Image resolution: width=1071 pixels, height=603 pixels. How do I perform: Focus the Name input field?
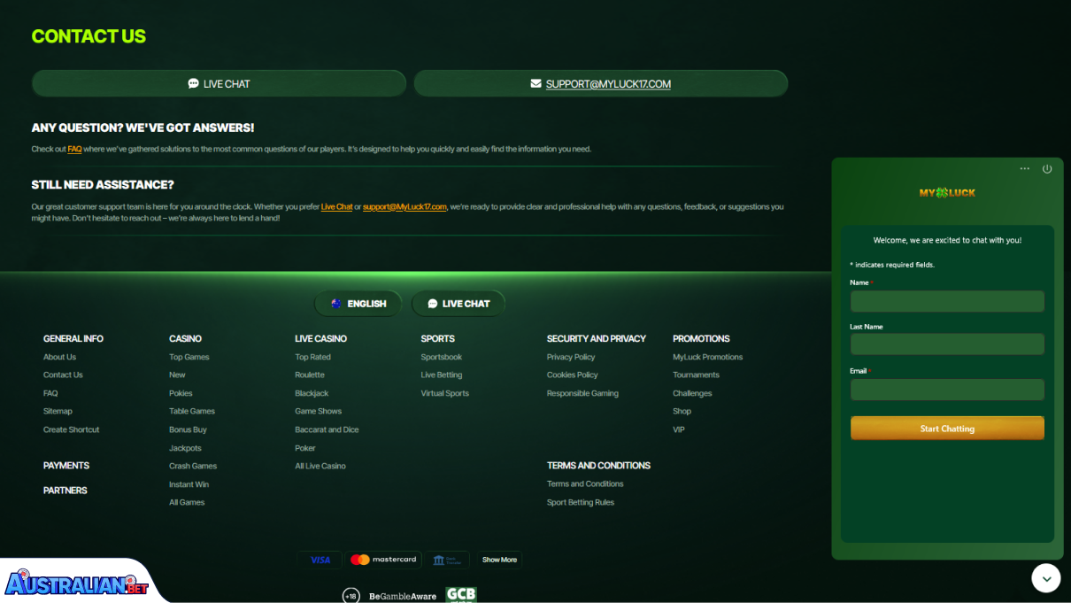947,301
